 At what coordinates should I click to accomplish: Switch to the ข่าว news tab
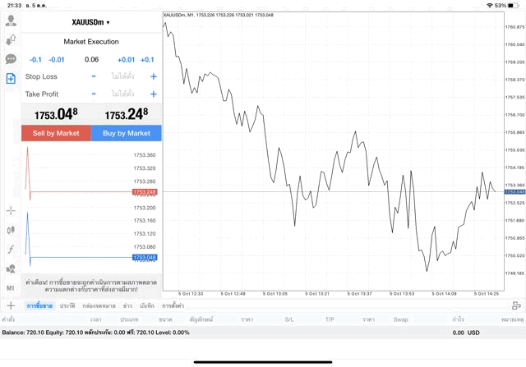coord(127,305)
